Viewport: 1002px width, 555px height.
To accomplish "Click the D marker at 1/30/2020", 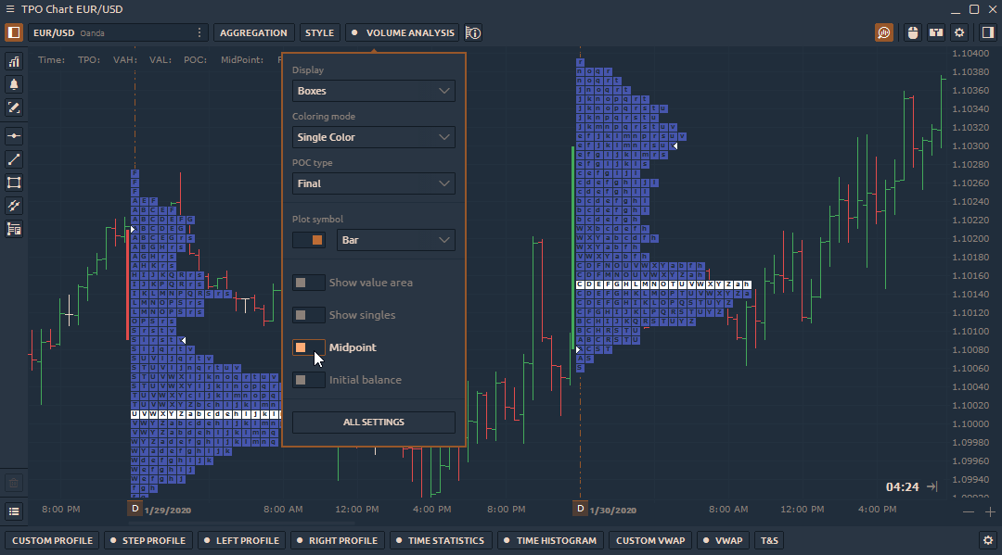I will [580, 509].
